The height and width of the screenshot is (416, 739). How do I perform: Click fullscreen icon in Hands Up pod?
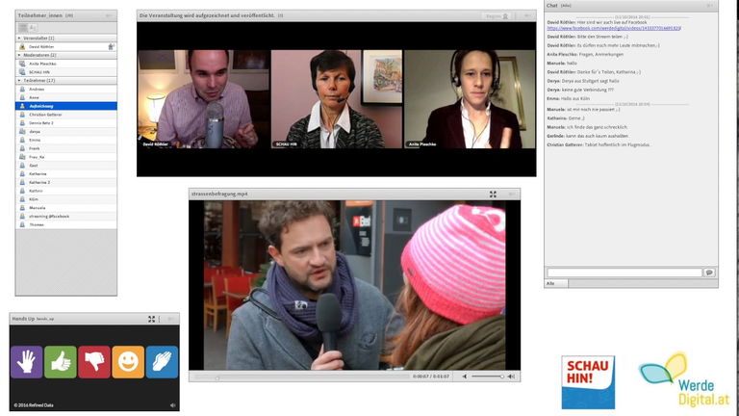(151, 319)
